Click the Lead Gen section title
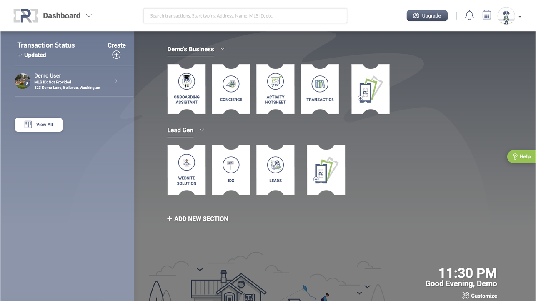 (x=180, y=130)
